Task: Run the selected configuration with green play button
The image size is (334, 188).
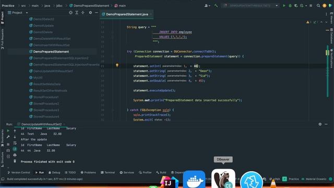Action: pyautogui.click(x=284, y=6)
